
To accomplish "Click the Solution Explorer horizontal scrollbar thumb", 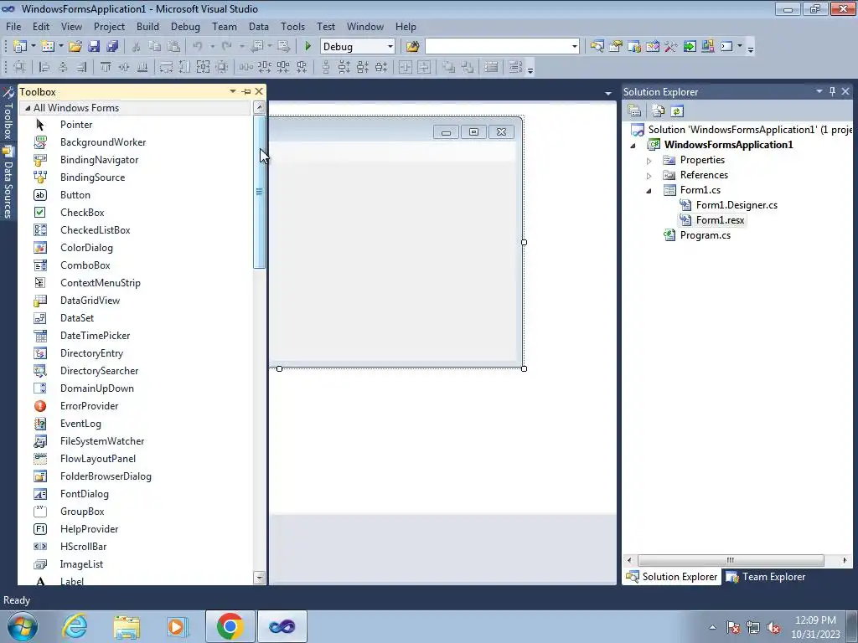I will coord(731,560).
